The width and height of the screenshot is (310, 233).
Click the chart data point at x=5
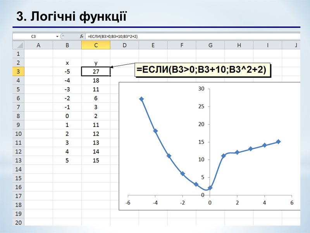coord(278,142)
